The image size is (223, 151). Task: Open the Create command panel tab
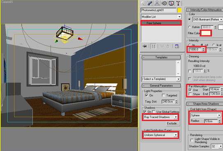[143, 3]
